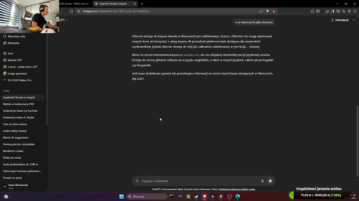Open the Brave Wallet icon
This screenshot has width=359, height=201.
338,11
